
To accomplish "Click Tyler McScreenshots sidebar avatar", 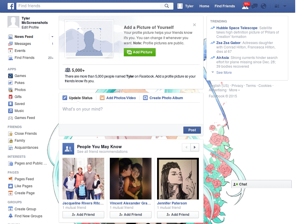I will (13, 22).
